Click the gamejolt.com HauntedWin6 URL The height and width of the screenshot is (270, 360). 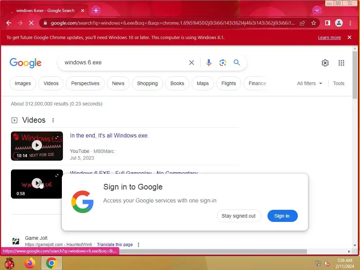pos(58,245)
